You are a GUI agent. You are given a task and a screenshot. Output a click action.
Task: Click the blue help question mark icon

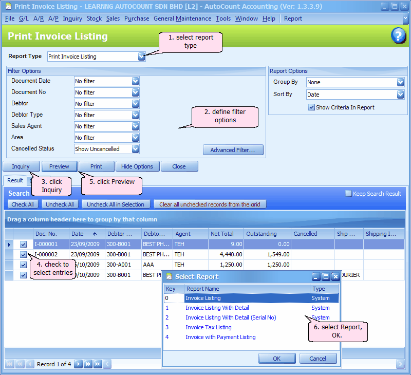click(x=399, y=36)
